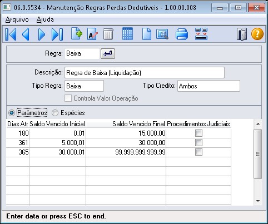268x224 pixels.
Task: Go to first record arrow icon
Action: point(11,34)
